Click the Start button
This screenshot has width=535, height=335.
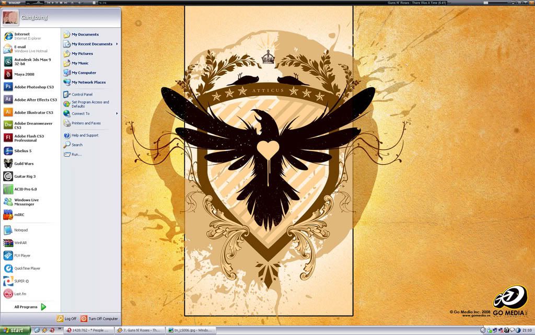pos(15,330)
